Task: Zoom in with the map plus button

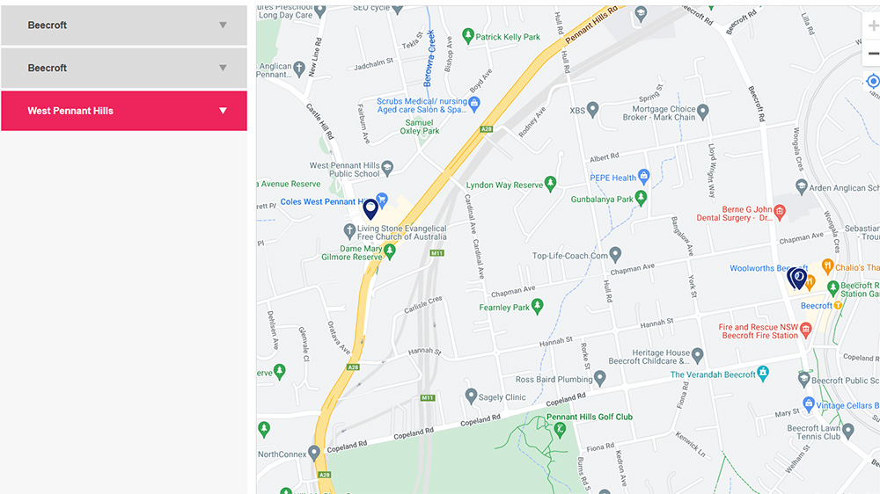Action: pos(873,25)
